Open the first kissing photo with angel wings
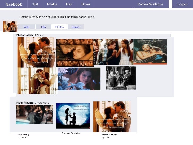Viewport: 193px width, 145px height. click(x=37, y=52)
